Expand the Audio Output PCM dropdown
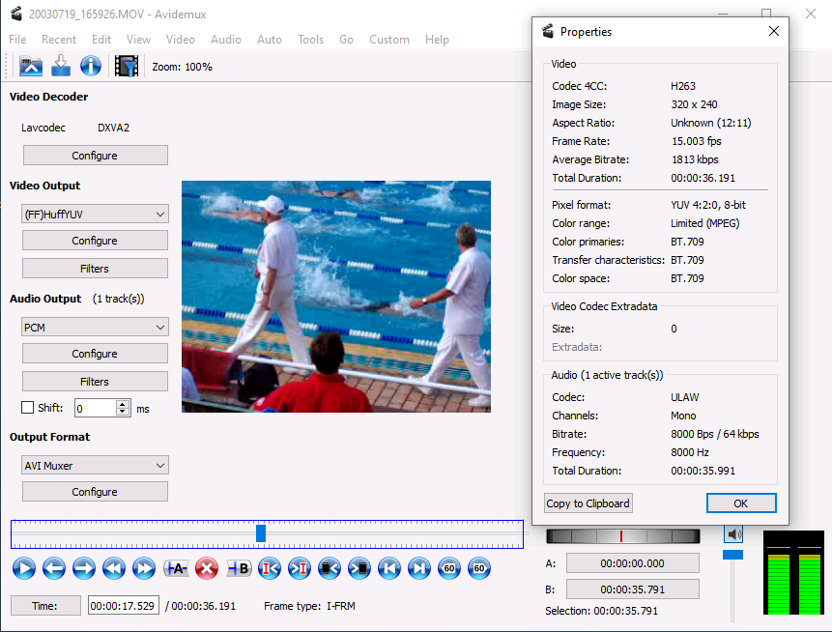The image size is (832, 632). (95, 328)
